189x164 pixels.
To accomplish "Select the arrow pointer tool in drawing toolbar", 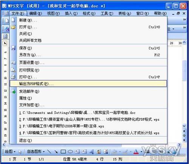I will [x=20, y=152].
